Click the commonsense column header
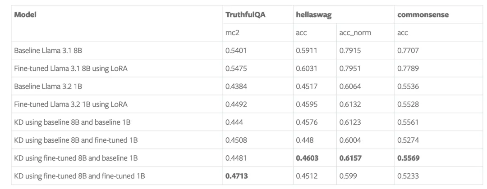 coord(423,14)
